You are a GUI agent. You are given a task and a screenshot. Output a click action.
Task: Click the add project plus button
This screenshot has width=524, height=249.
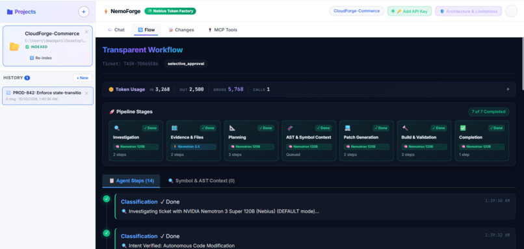(x=84, y=12)
